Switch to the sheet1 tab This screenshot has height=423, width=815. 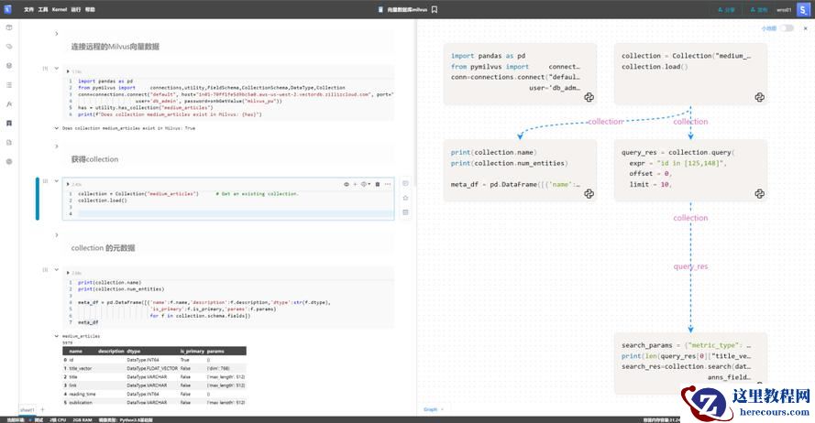pyautogui.click(x=28, y=409)
